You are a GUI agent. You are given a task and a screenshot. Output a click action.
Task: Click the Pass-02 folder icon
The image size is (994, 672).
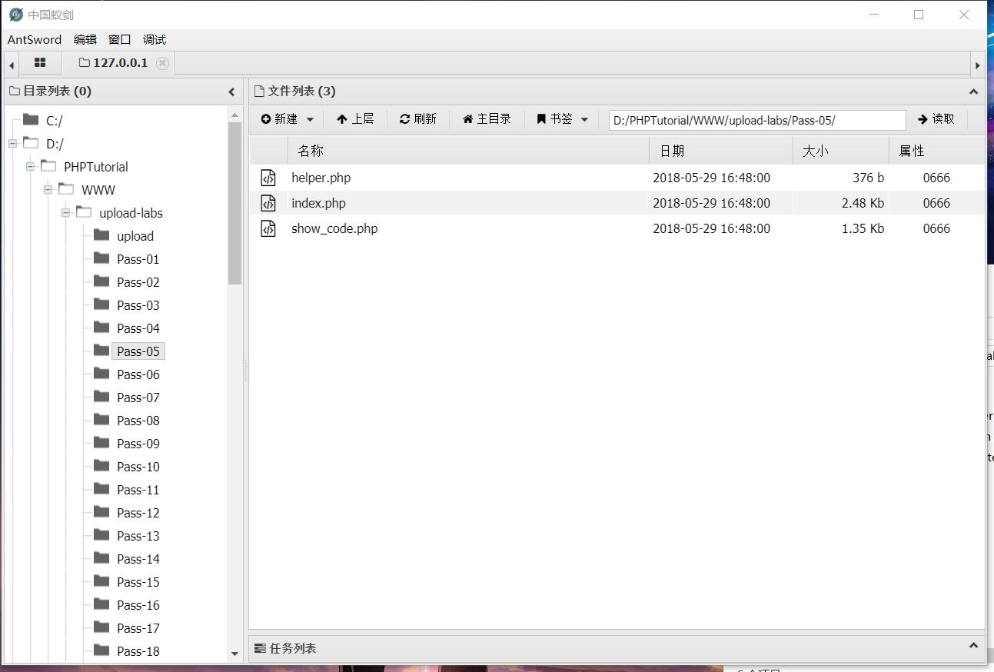(101, 281)
